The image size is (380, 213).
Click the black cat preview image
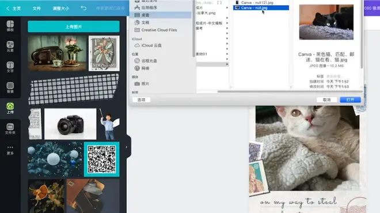coord(326,22)
